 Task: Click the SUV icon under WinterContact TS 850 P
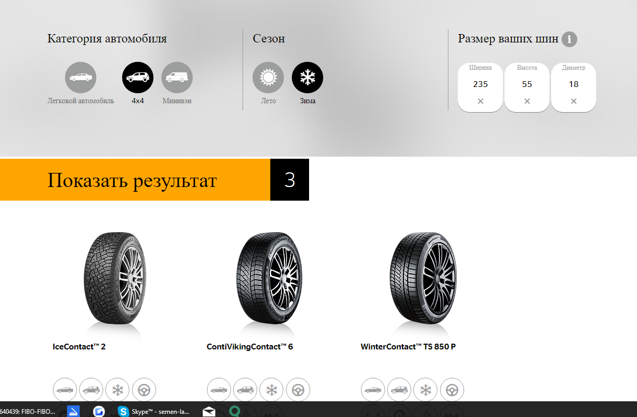(x=399, y=390)
